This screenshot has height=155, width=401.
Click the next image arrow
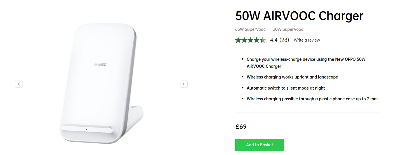pyautogui.click(x=184, y=84)
